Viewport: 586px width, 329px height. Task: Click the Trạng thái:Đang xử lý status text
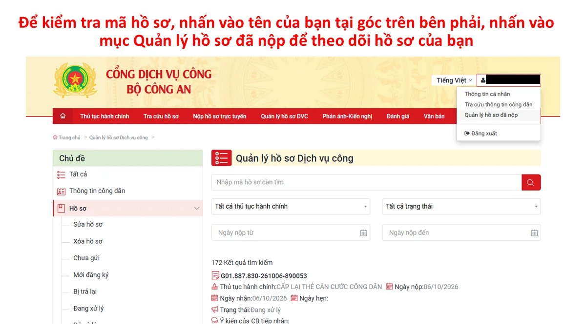(250, 310)
